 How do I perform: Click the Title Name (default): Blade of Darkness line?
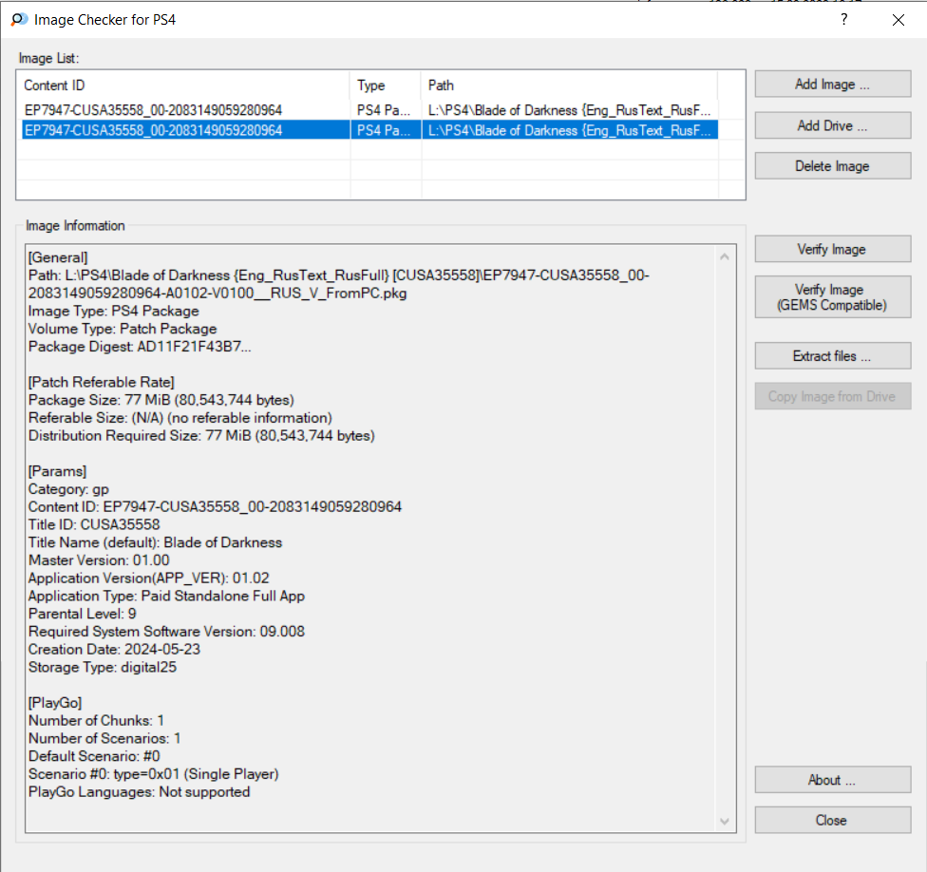(x=155, y=542)
